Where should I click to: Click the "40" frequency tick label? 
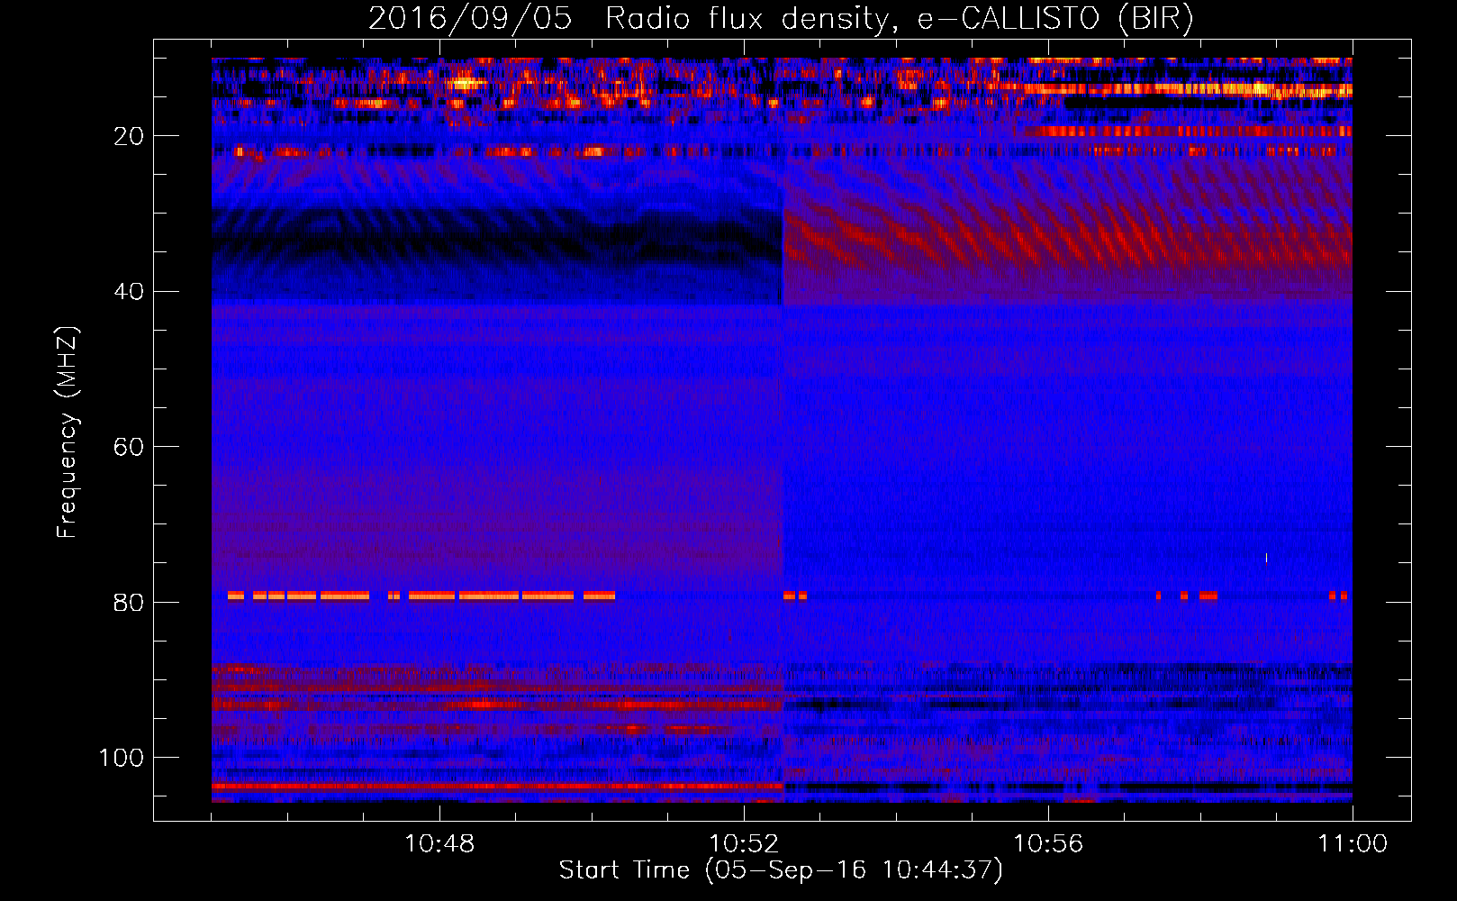130,292
